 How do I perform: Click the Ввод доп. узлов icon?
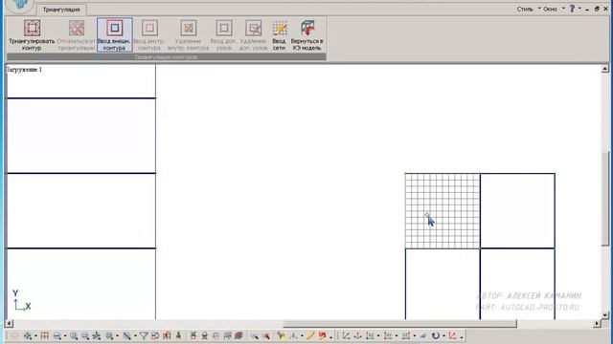(224, 28)
